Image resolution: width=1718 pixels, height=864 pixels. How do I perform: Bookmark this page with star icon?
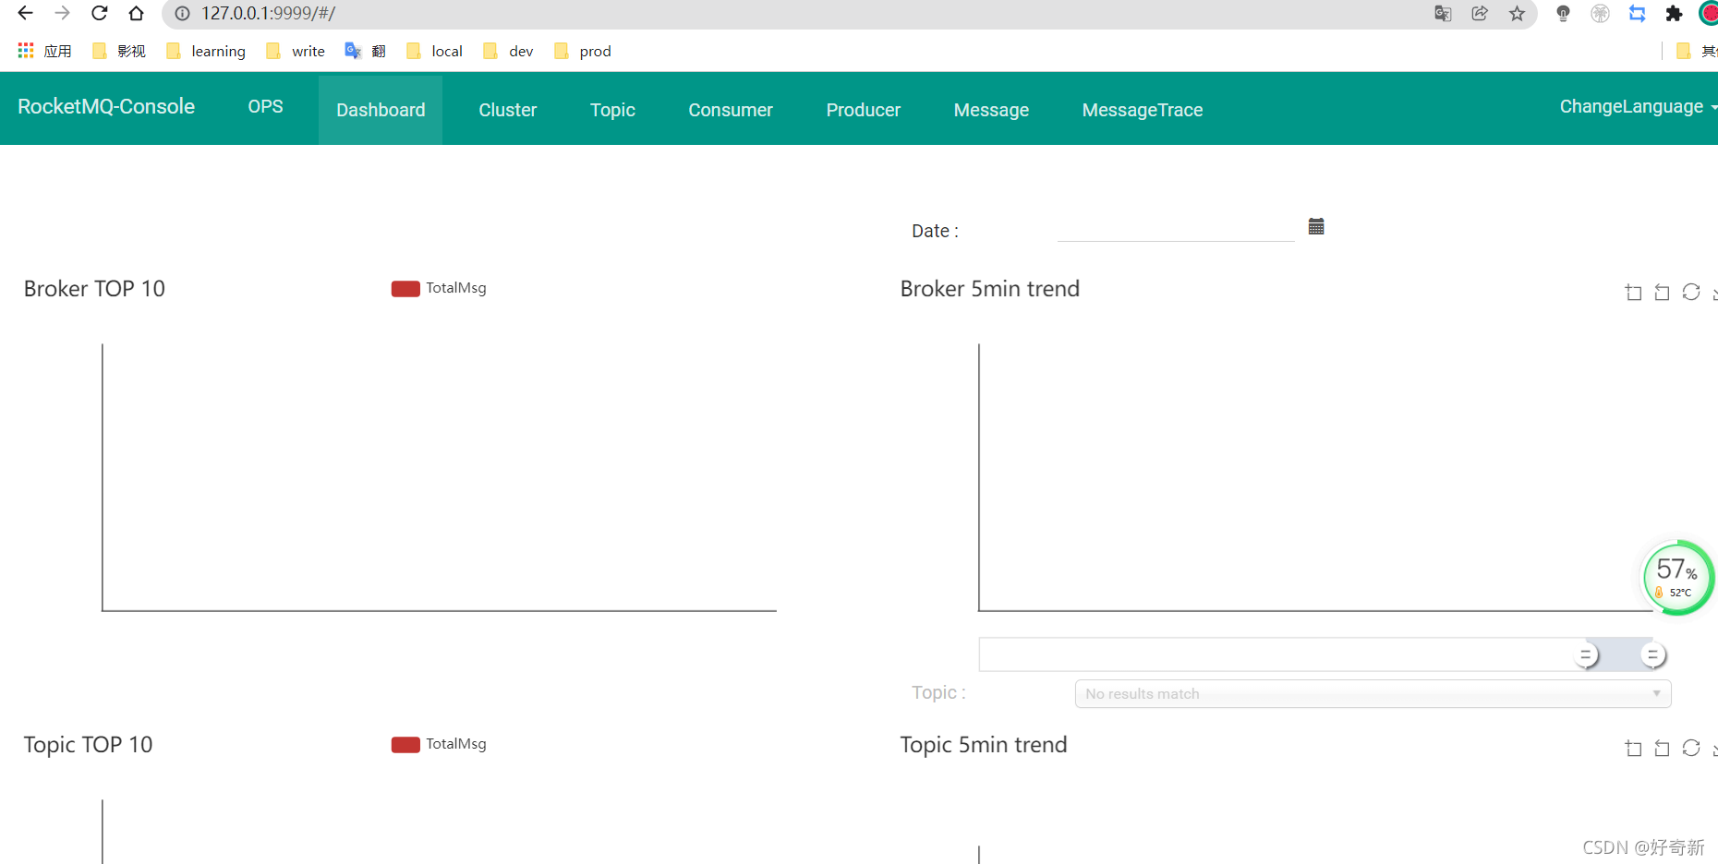(1517, 13)
